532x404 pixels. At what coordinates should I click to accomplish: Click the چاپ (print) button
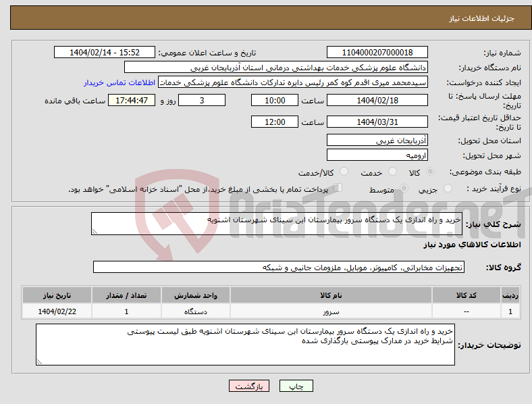(296, 386)
